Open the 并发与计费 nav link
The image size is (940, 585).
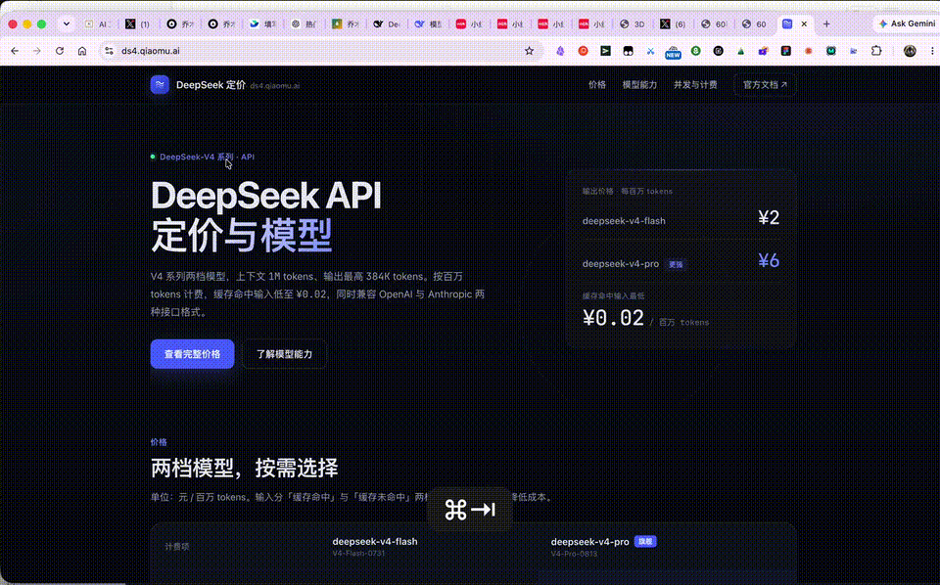point(695,85)
